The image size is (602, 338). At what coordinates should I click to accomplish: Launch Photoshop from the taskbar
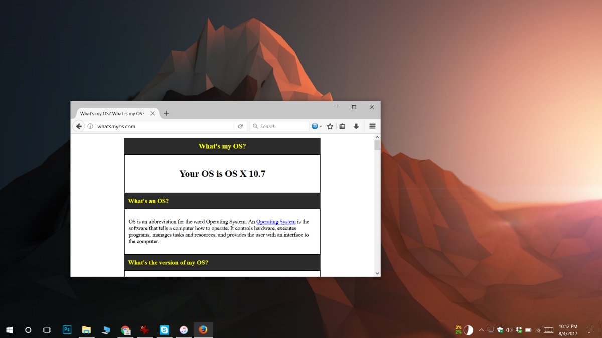67,330
